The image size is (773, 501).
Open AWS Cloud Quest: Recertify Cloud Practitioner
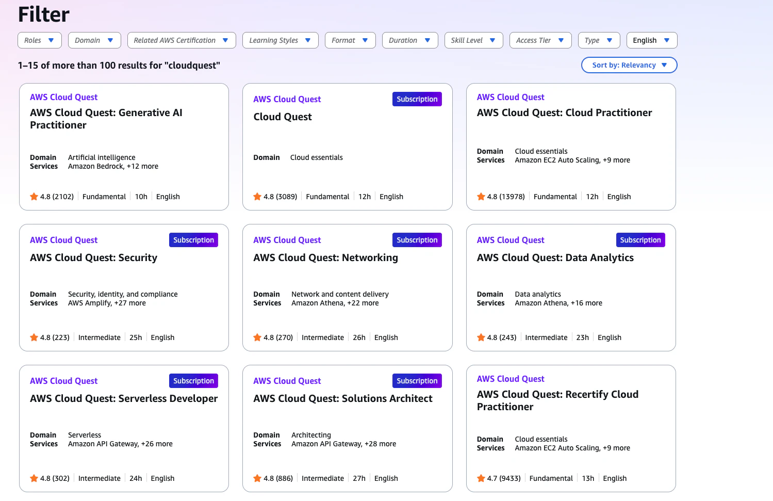click(x=557, y=400)
